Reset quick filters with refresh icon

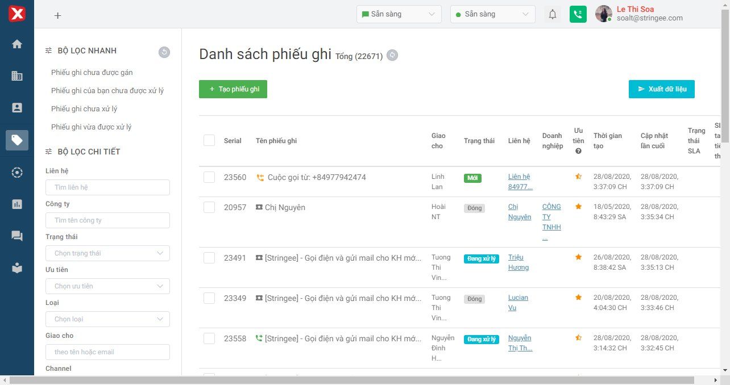(164, 52)
